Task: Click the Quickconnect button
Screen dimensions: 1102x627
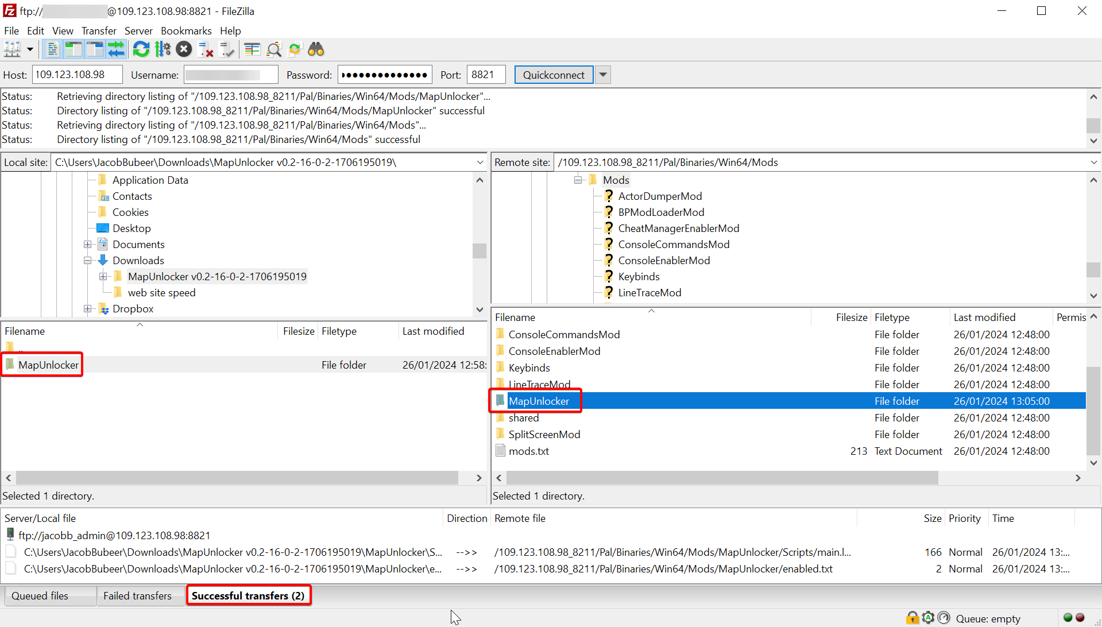Action: coord(553,75)
